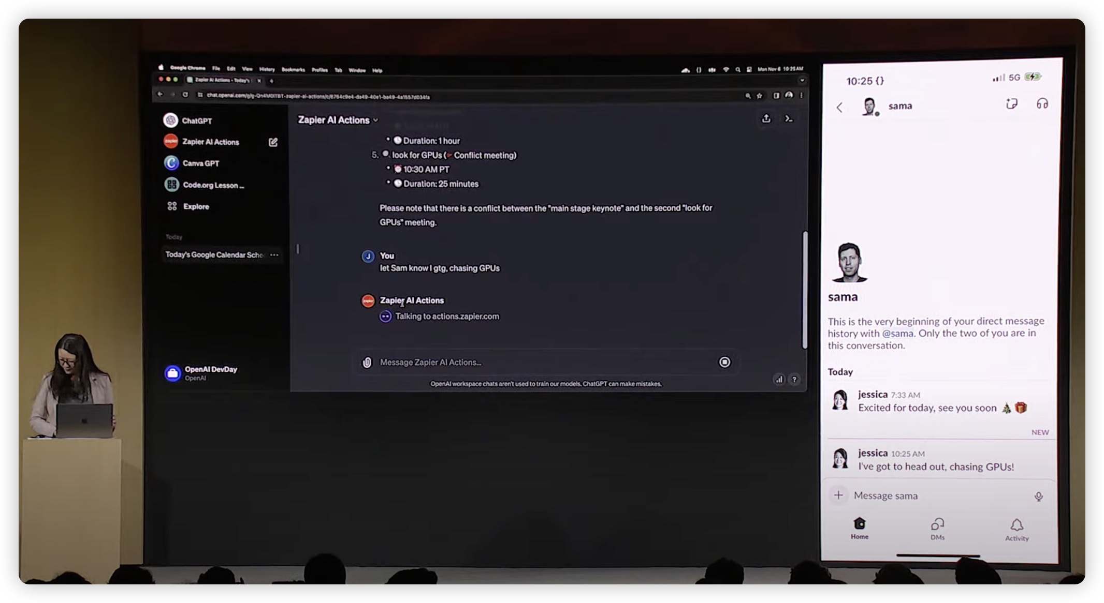
Task: Click the '10:30 AM PT' line
Action: [x=422, y=169]
